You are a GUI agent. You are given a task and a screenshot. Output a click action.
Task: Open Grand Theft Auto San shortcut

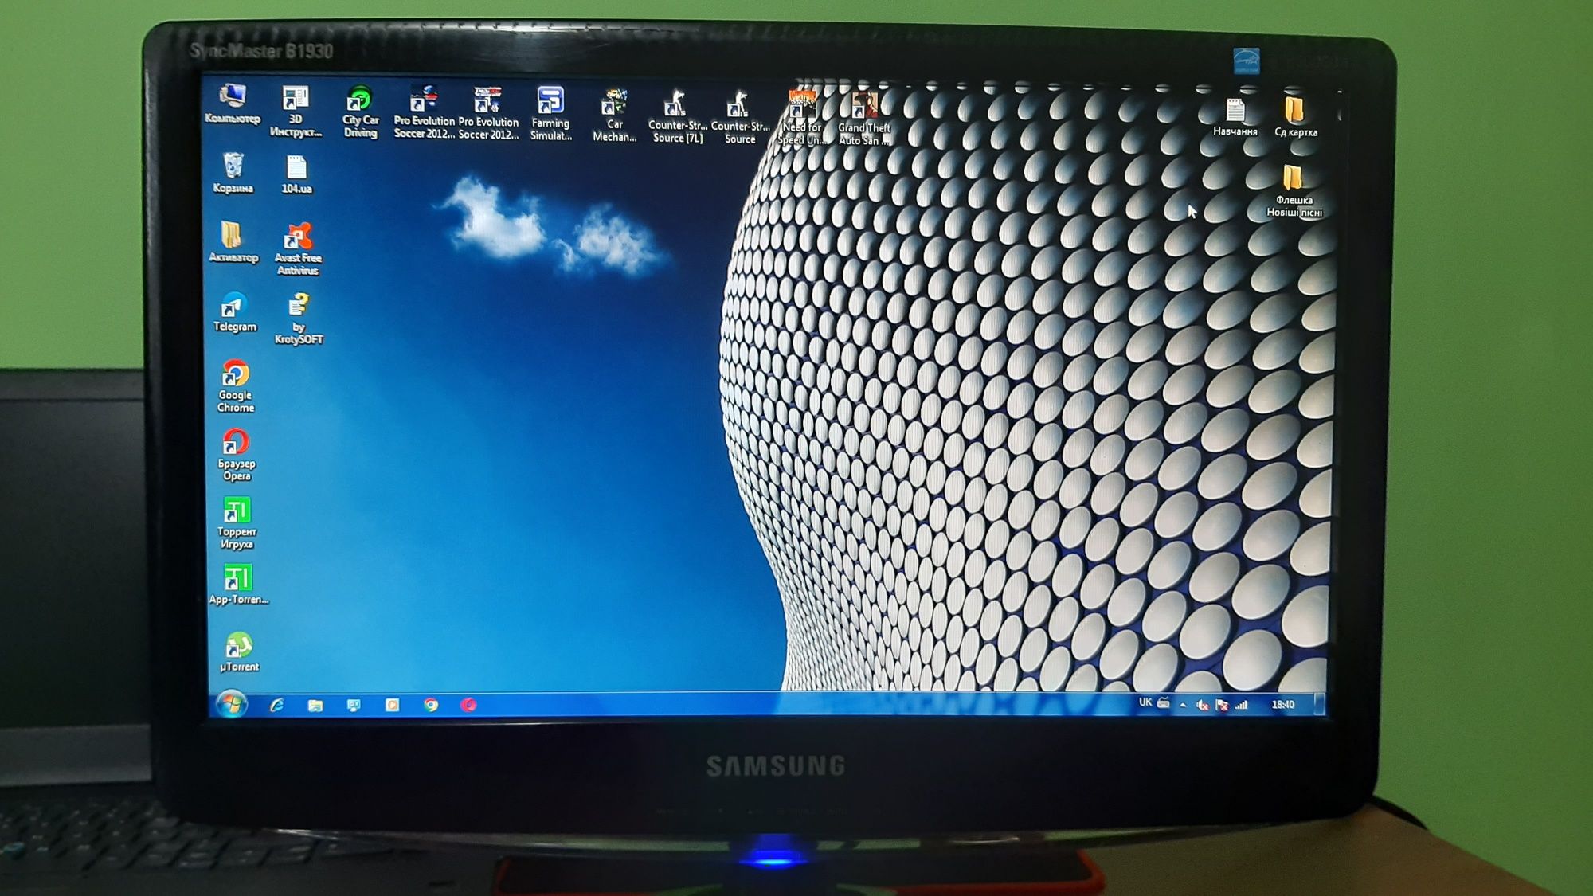coord(864,119)
